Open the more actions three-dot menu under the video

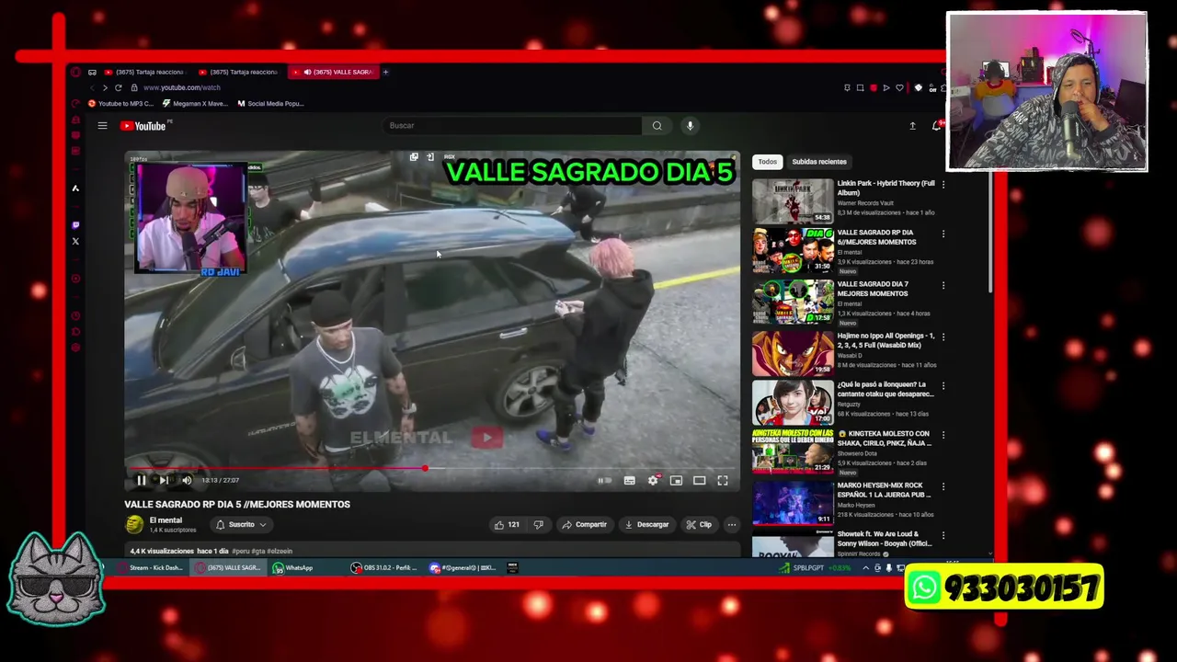tap(732, 525)
